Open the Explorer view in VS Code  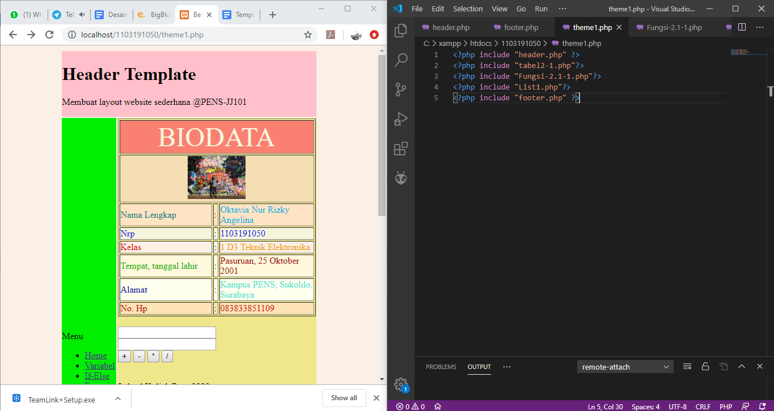tap(401, 30)
